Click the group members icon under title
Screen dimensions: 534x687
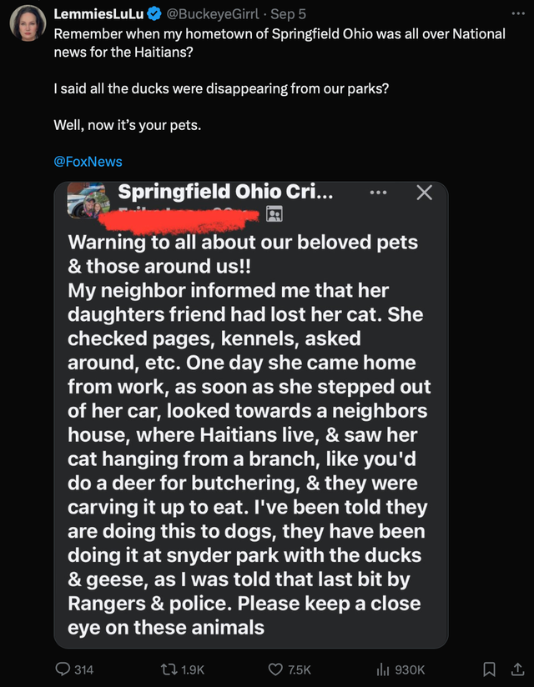[x=273, y=214]
